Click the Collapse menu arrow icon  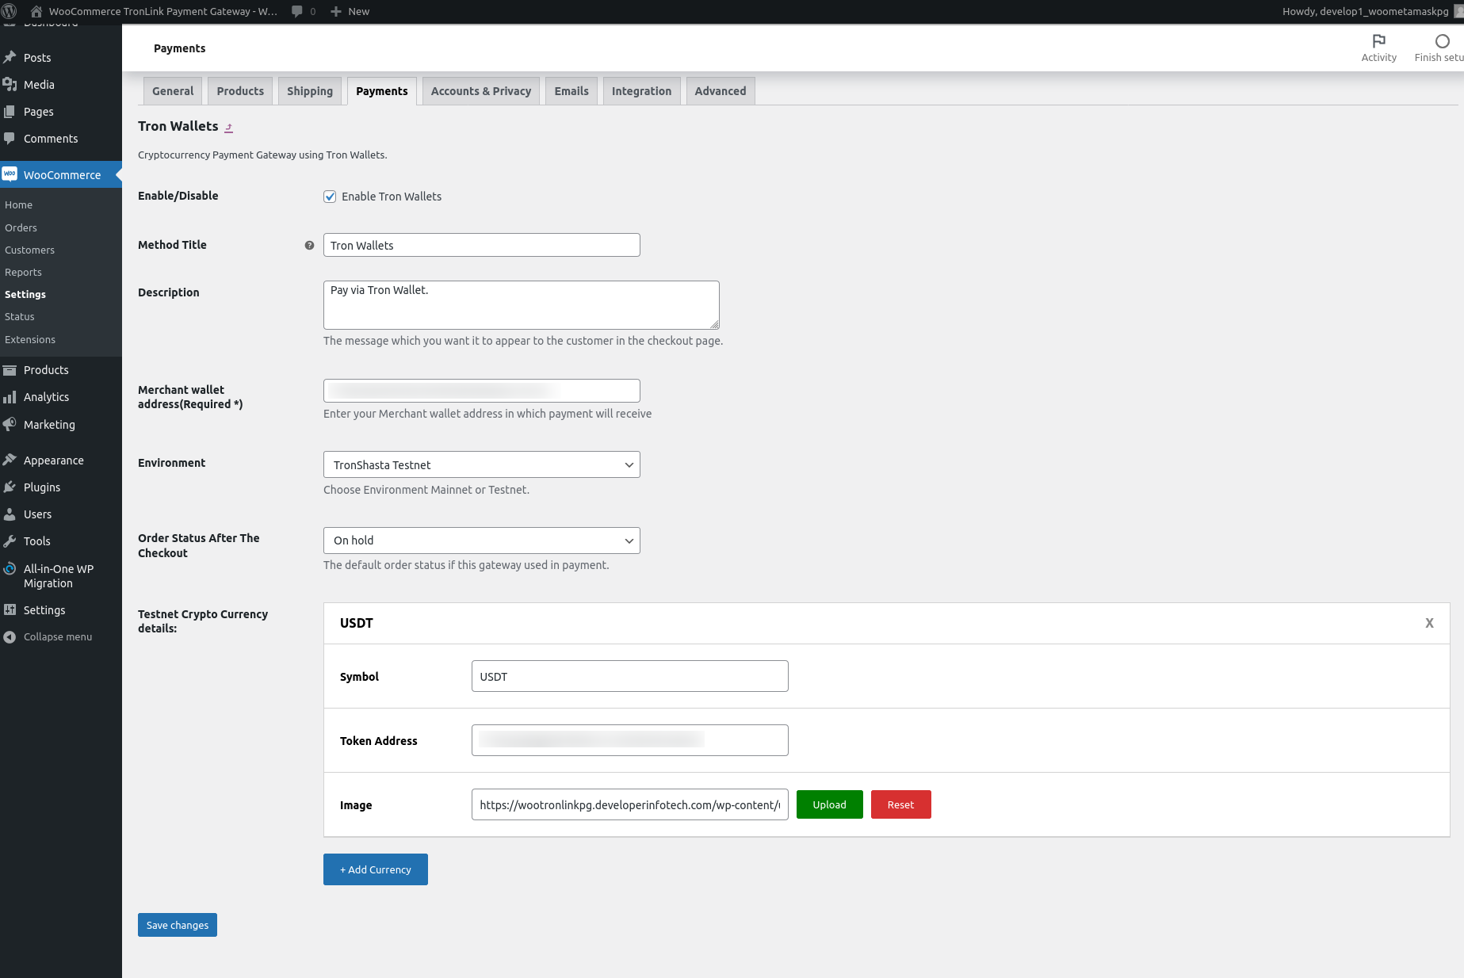tap(10, 636)
